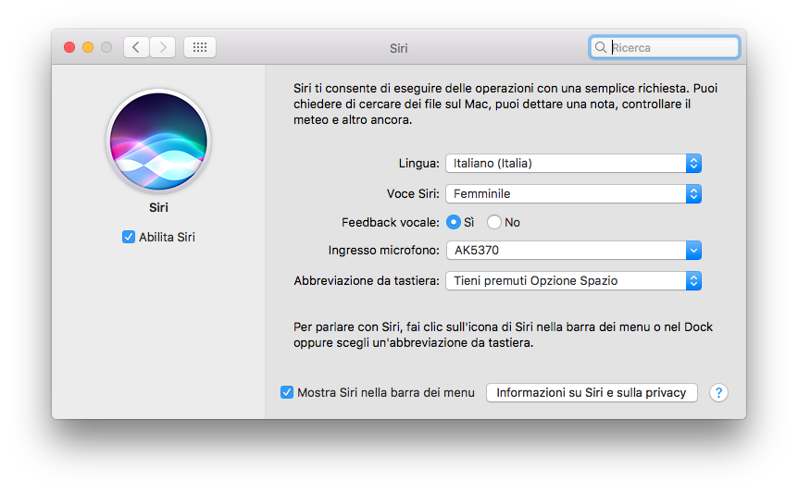Toggle the Abilita Siri checkbox
The height and width of the screenshot is (493, 798).
[129, 237]
